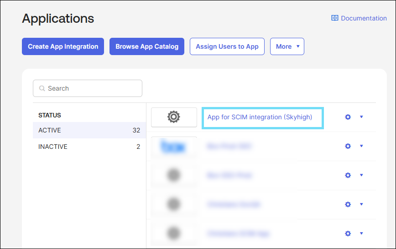Image resolution: width=396 pixels, height=249 pixels.
Task: Expand the More dropdown menu
Action: [x=287, y=46]
